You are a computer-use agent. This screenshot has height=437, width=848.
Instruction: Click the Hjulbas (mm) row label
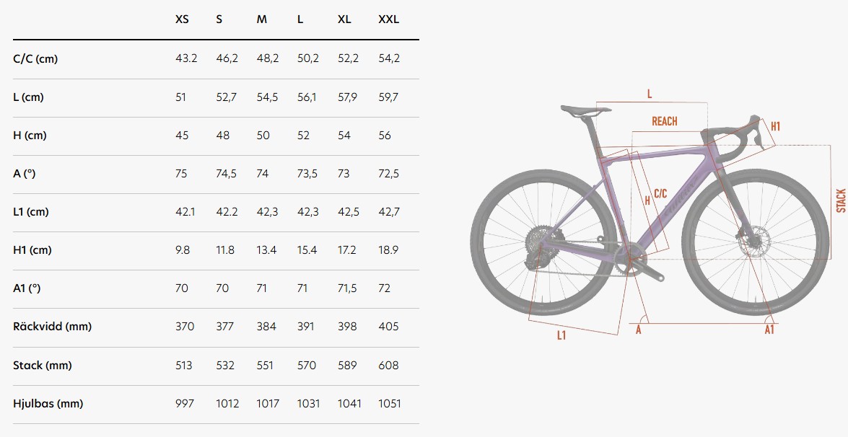48,404
